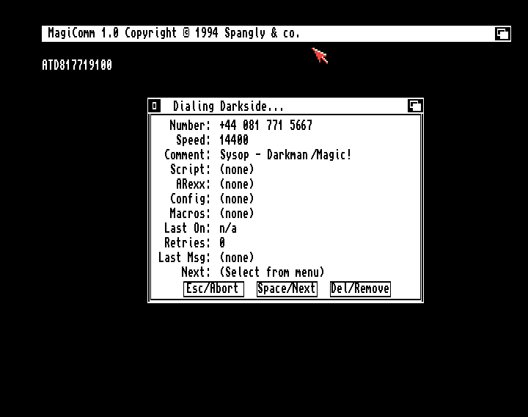Click the Script field value (none)
Screen dimensions: 528x417
coord(237,170)
